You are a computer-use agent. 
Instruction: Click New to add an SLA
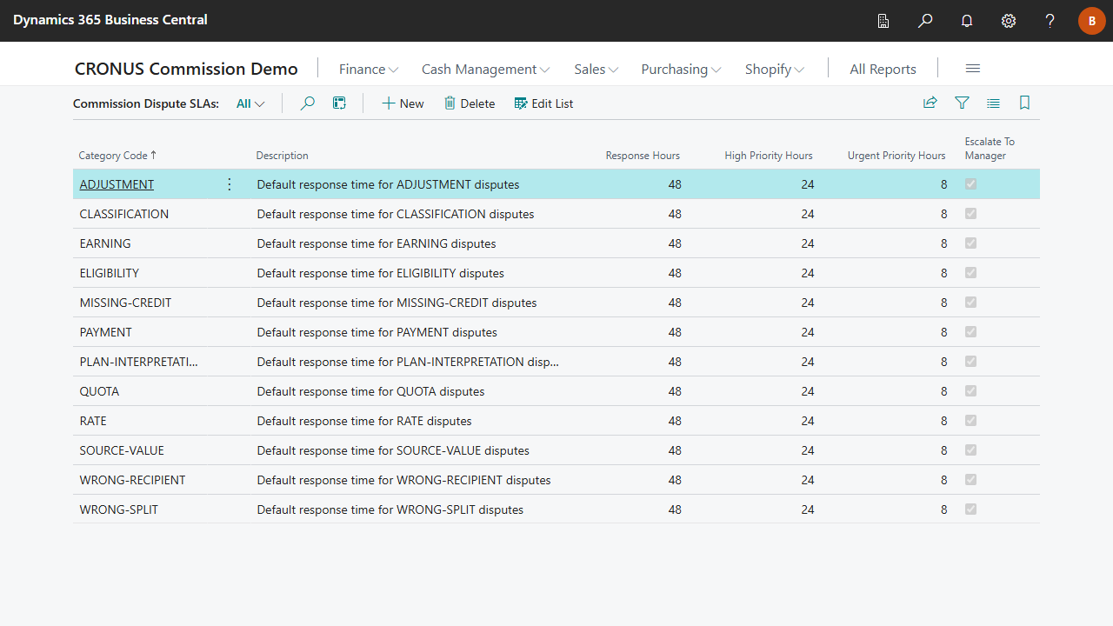click(x=403, y=103)
